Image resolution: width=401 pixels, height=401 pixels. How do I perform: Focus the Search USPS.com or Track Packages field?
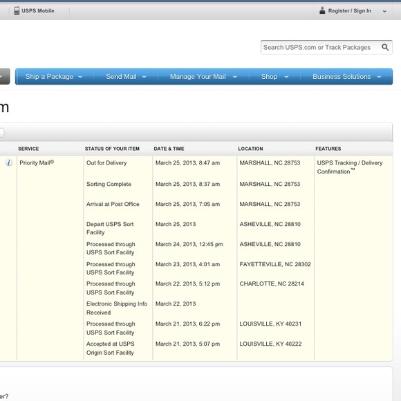tap(321, 47)
